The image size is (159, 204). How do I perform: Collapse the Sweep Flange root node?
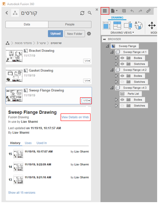[107, 46]
